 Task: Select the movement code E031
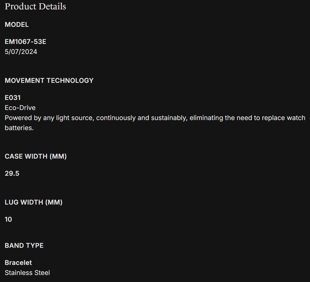click(x=13, y=98)
